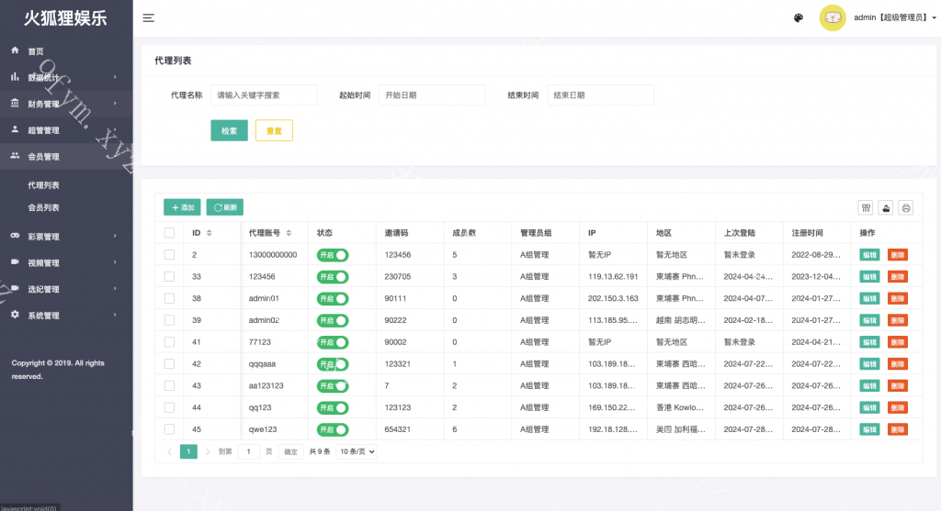This screenshot has height=511, width=941.
Task: Sort the table by ID column arrows
Action: pos(209,232)
